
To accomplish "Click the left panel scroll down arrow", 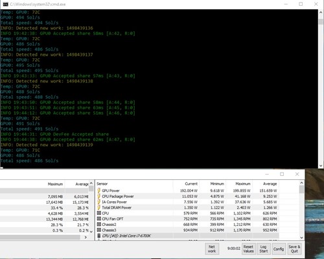I will coord(91,232).
